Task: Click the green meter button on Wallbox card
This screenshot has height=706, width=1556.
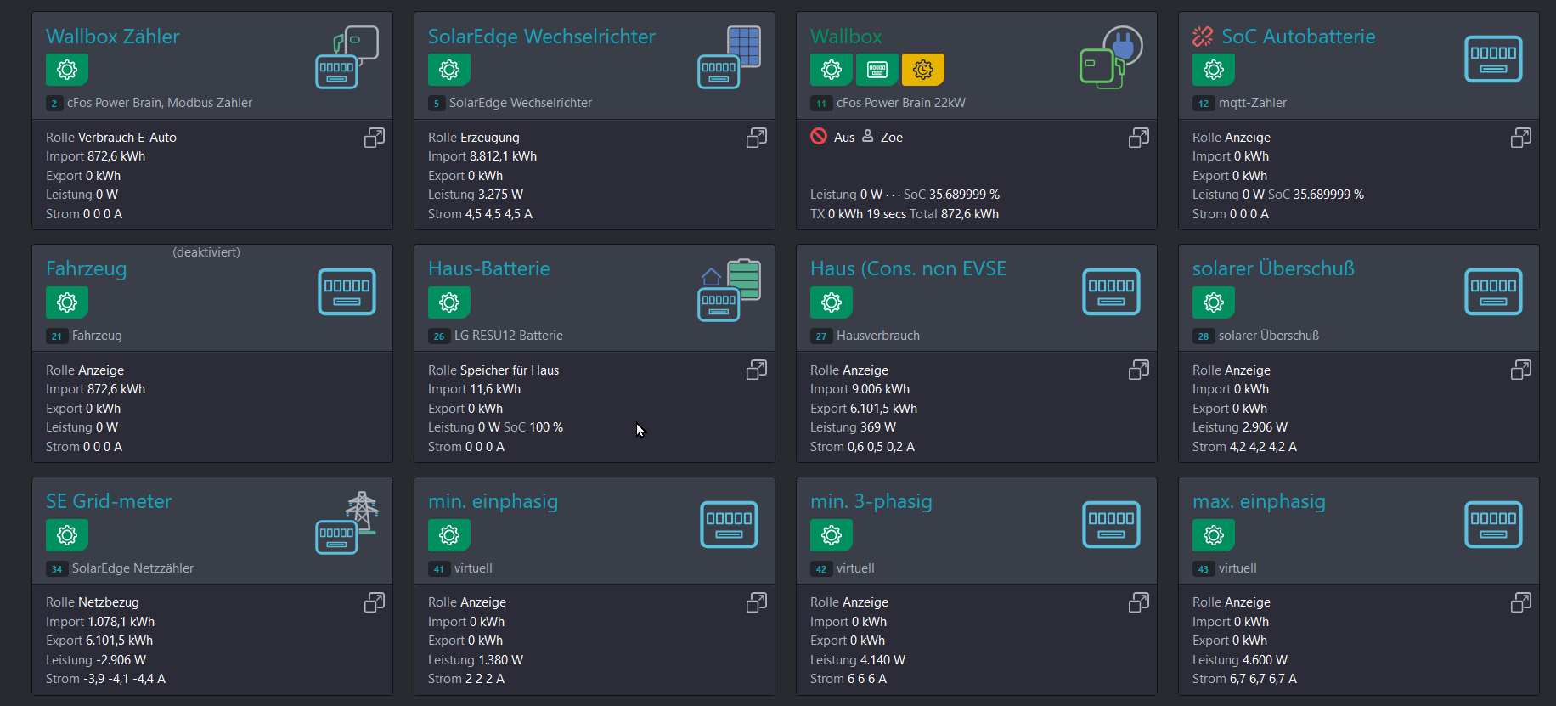Action: pos(877,70)
